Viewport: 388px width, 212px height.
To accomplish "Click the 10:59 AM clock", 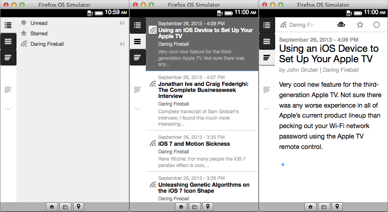I will (x=116, y=12).
